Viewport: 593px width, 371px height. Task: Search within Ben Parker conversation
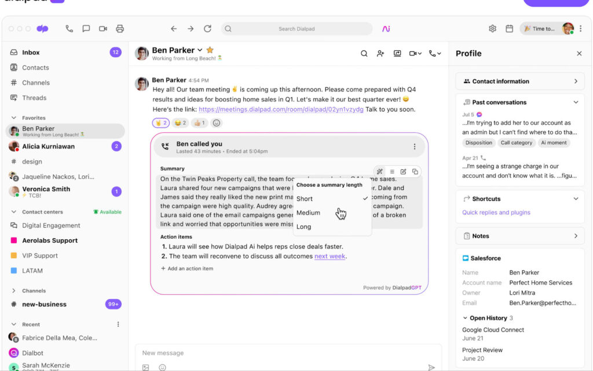364,53
